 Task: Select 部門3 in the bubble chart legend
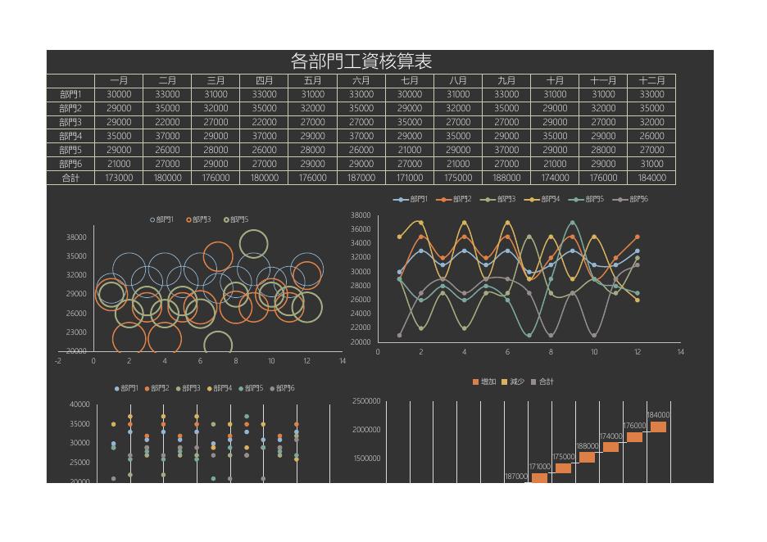pos(198,220)
